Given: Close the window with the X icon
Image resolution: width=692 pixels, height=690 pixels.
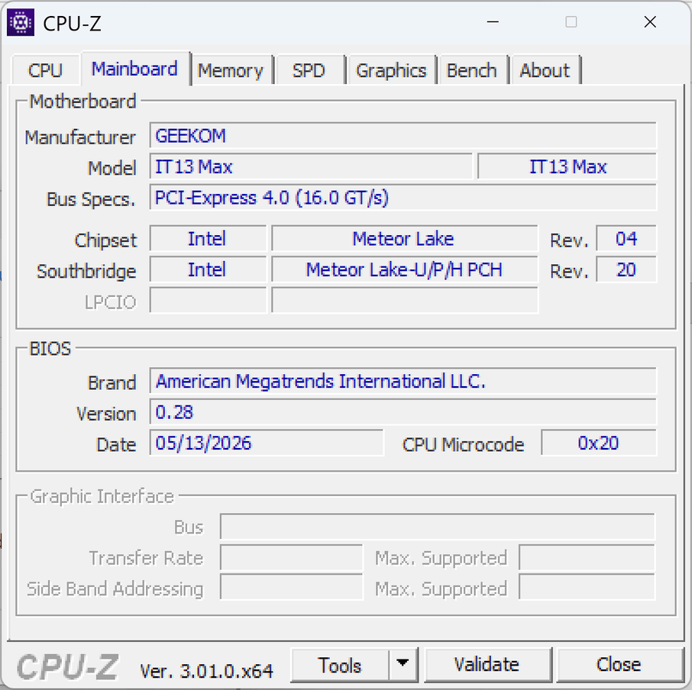Looking at the screenshot, I should (650, 21).
